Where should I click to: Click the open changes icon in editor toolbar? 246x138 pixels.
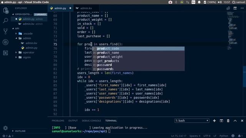(x=228, y=8)
